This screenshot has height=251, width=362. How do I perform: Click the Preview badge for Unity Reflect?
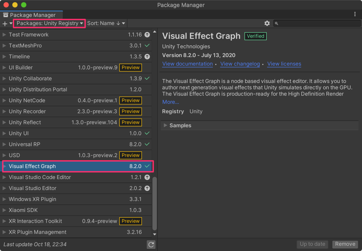131,122
